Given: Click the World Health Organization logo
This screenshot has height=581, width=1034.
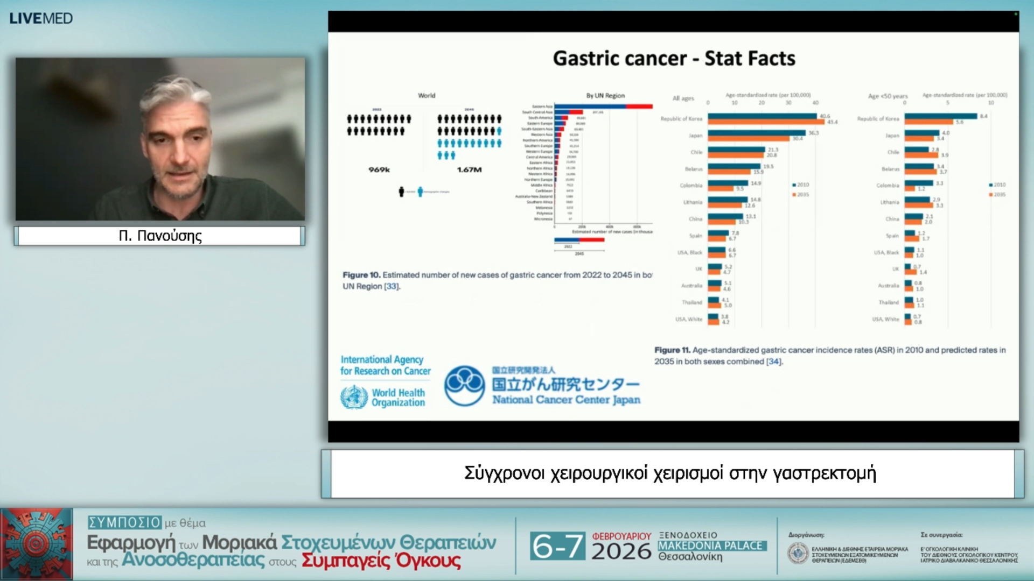Looking at the screenshot, I should pyautogui.click(x=383, y=398).
